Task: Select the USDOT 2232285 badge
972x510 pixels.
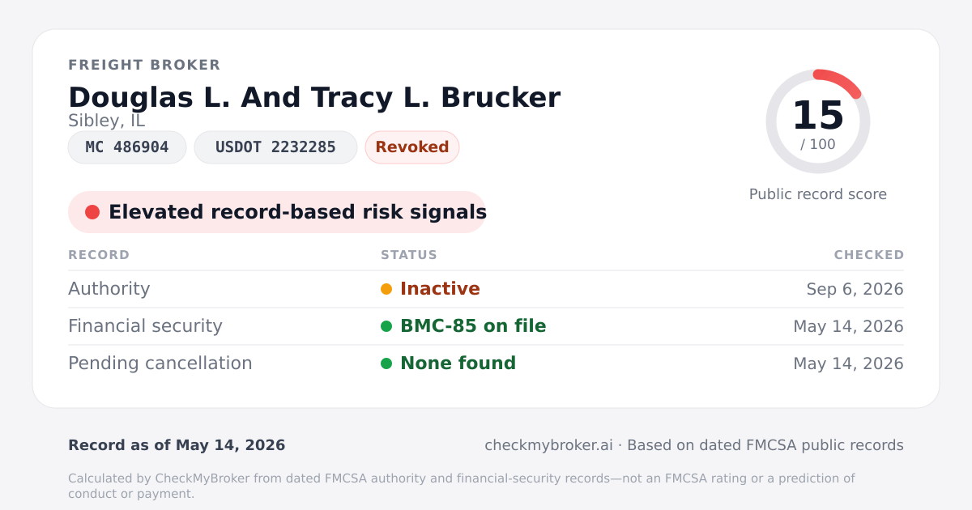Action: tap(275, 147)
